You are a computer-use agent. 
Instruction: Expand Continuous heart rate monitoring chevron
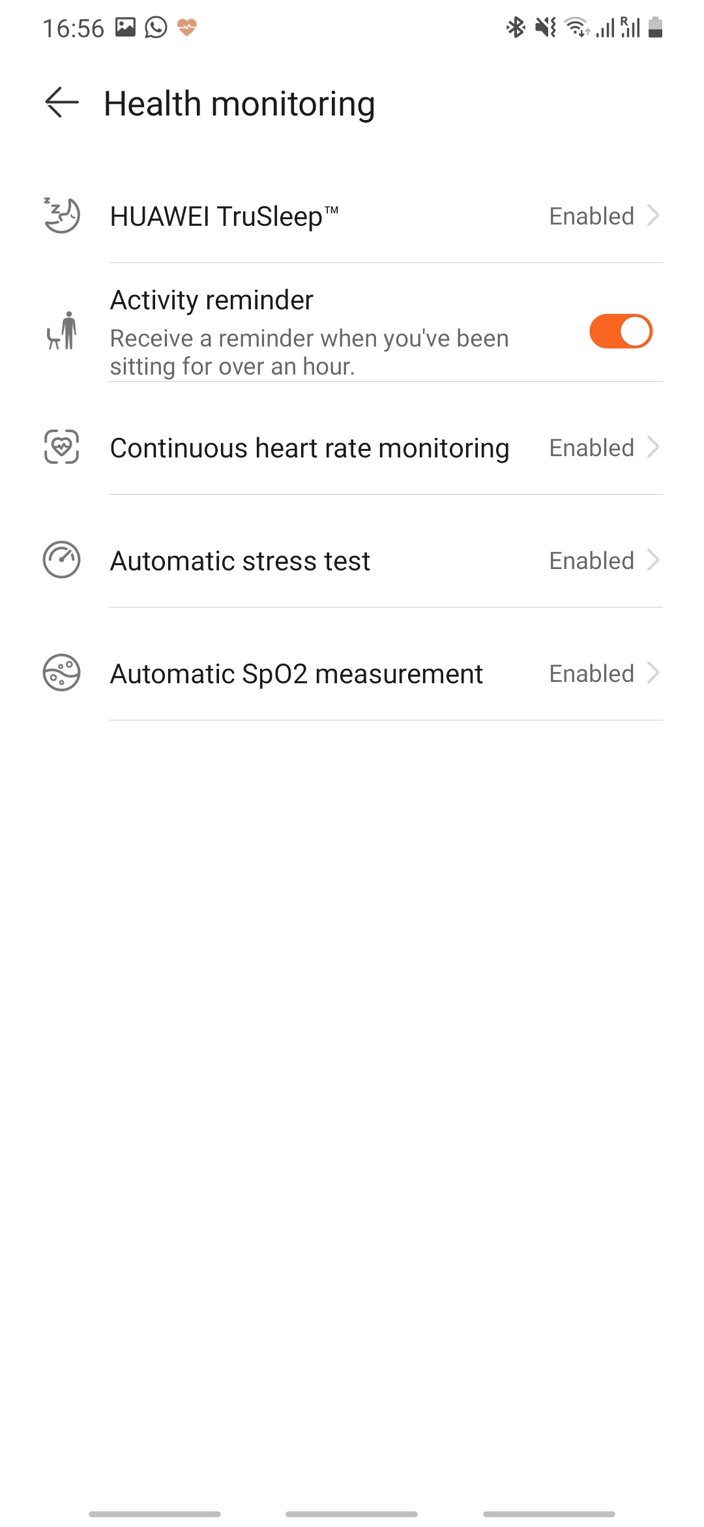[x=653, y=447]
